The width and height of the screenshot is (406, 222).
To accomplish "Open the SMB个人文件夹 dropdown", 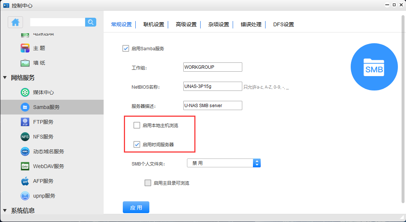I will [224, 163].
